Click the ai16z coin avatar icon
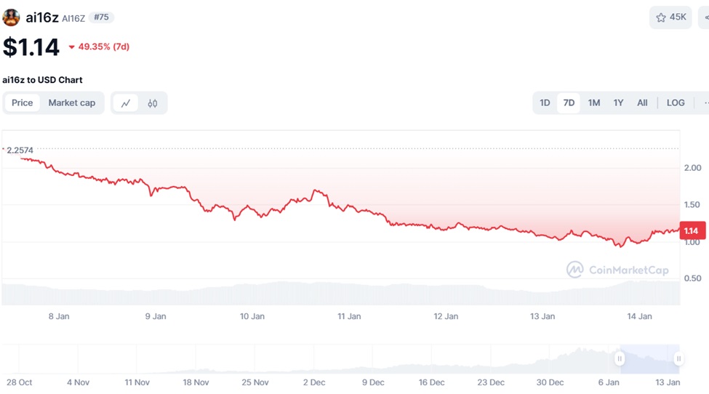Screen dimensions: 709x394 pyautogui.click(x=11, y=17)
